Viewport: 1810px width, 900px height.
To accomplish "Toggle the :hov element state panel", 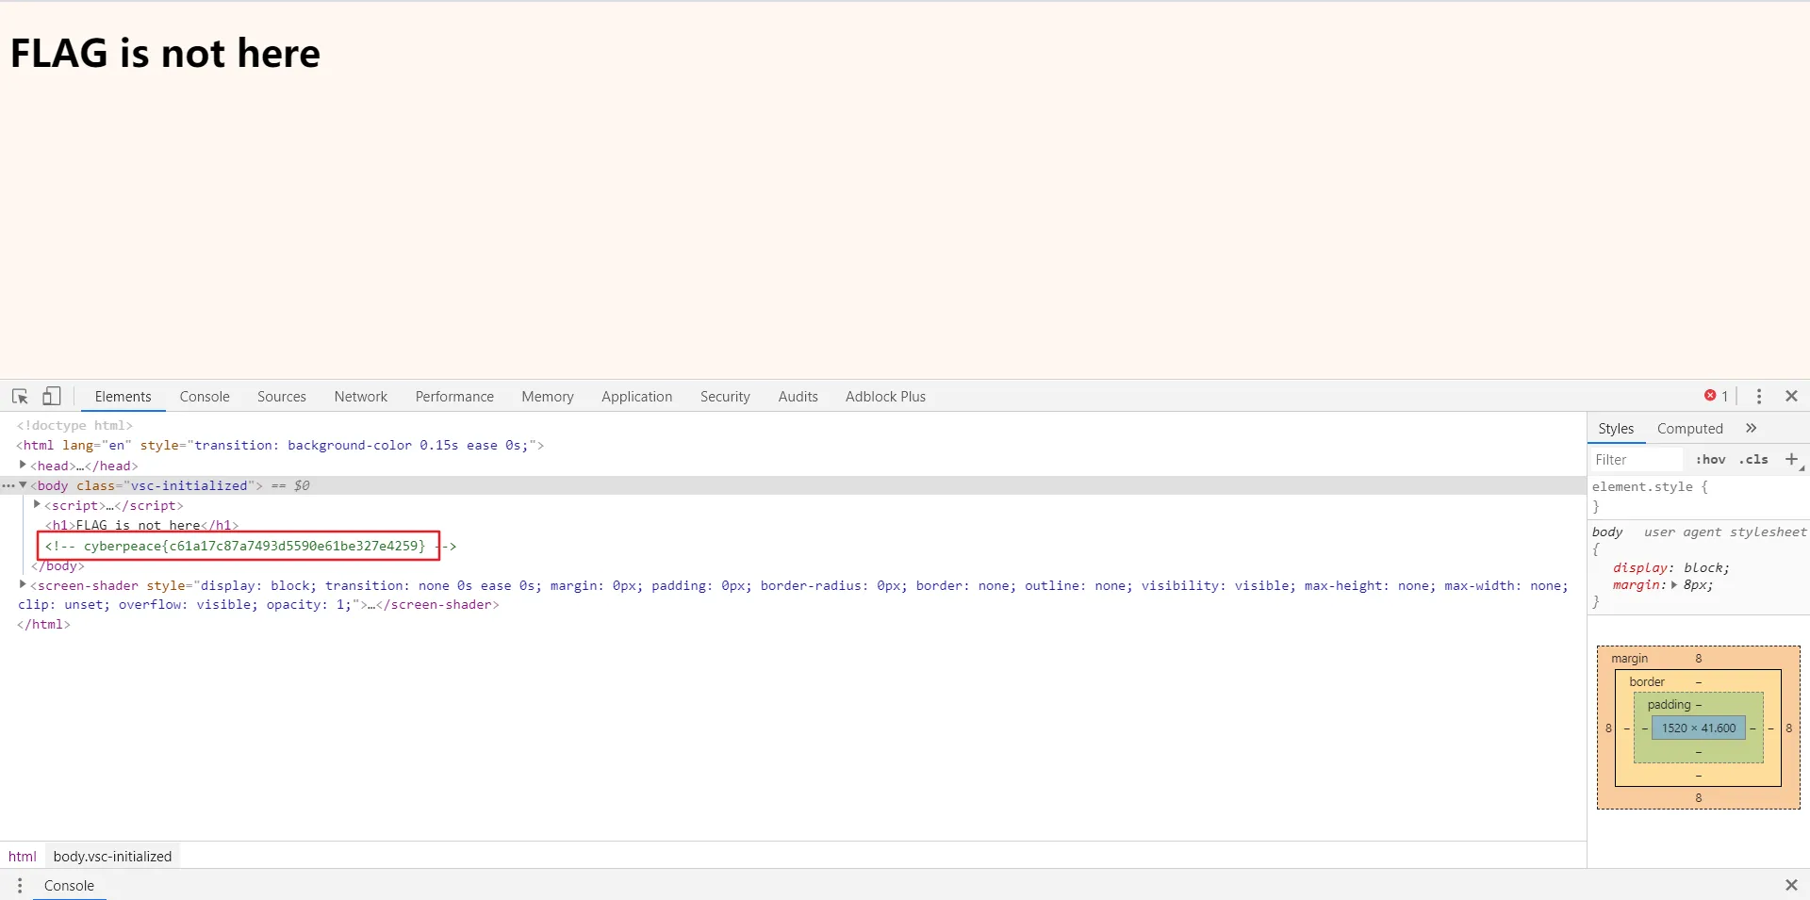I will (x=1710, y=460).
